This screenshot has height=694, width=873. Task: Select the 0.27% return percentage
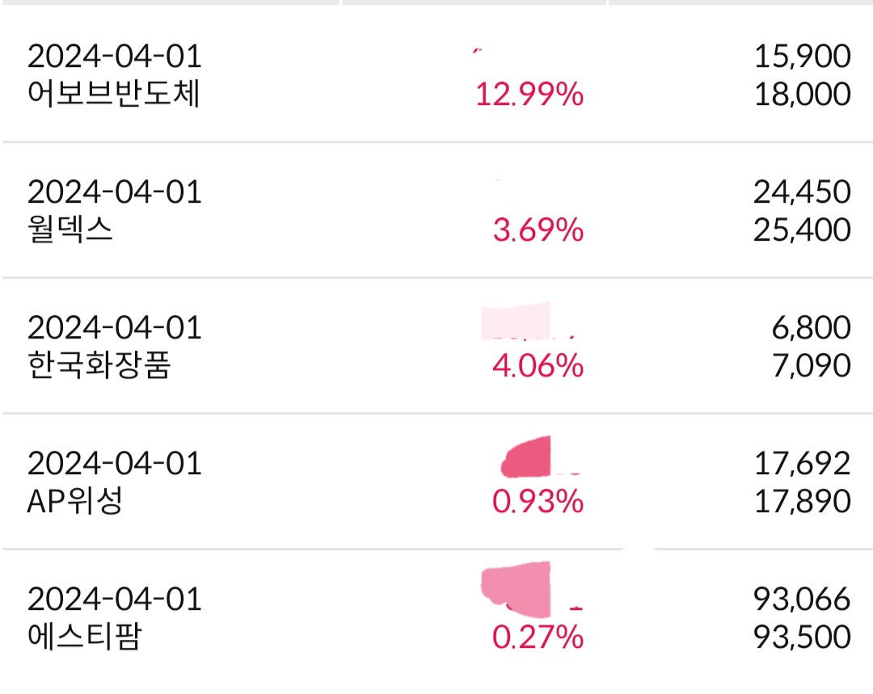click(x=538, y=638)
